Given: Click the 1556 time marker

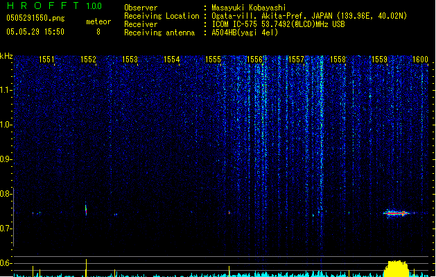Looking at the screenshot, I should 254,60.
